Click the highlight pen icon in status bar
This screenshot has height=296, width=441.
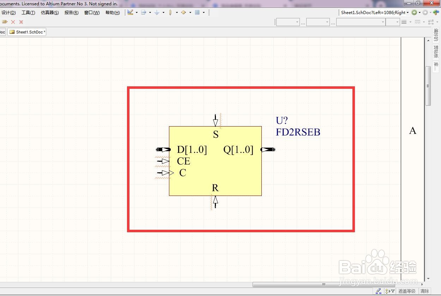379,291
